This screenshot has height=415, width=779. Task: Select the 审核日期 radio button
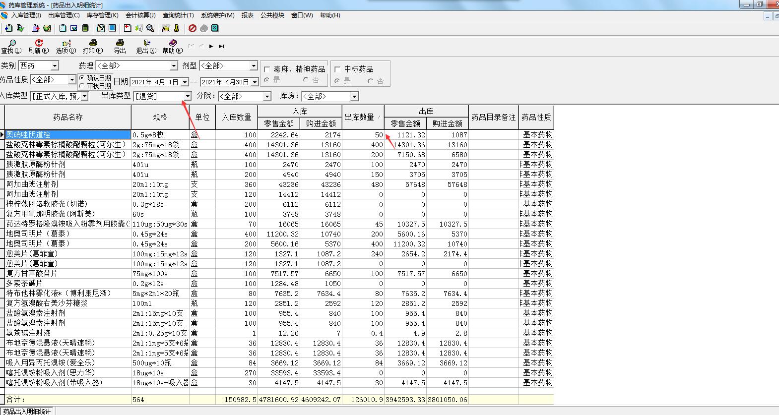tap(82, 86)
